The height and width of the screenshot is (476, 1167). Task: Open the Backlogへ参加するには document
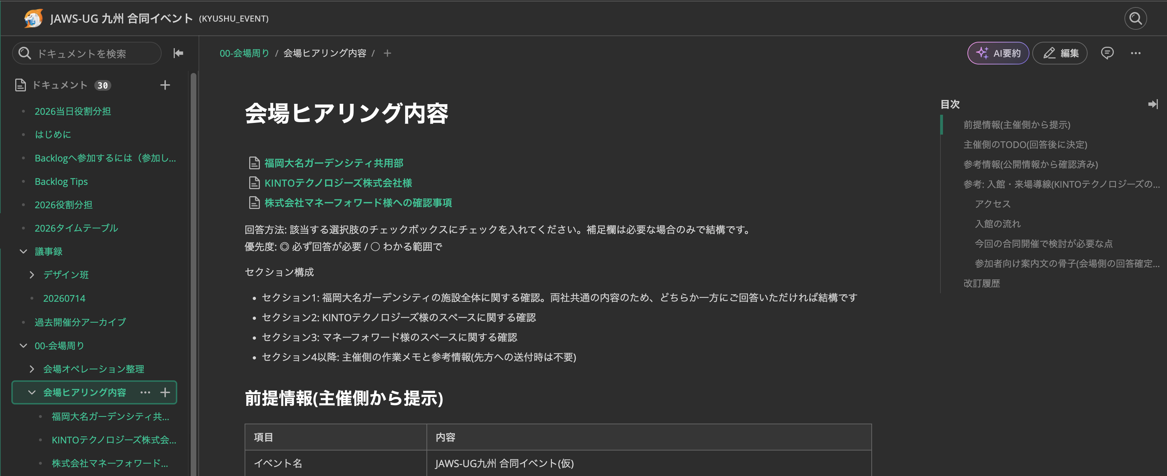pos(106,158)
